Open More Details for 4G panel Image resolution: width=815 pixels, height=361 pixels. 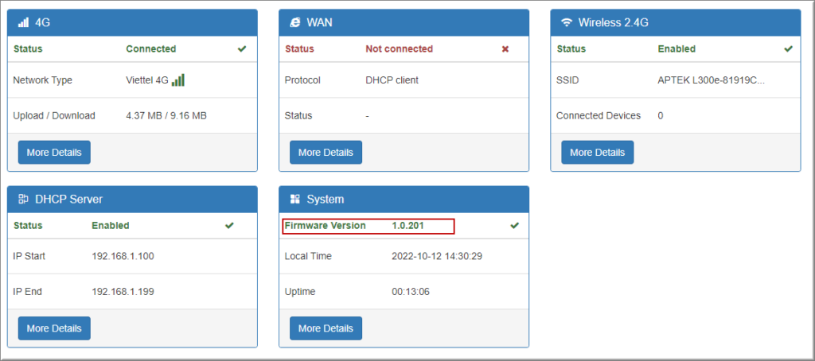[x=54, y=153]
